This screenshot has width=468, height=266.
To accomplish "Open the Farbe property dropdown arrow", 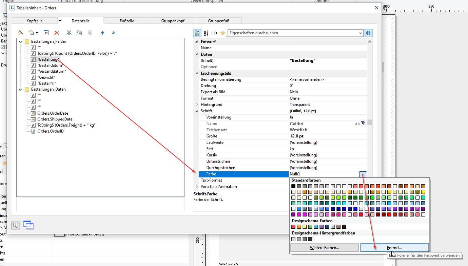I will tap(363, 174).
